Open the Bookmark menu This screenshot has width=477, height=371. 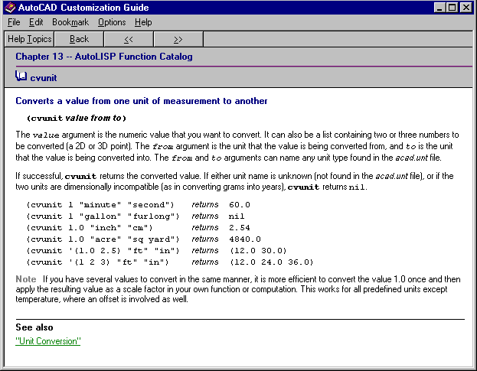pos(70,22)
